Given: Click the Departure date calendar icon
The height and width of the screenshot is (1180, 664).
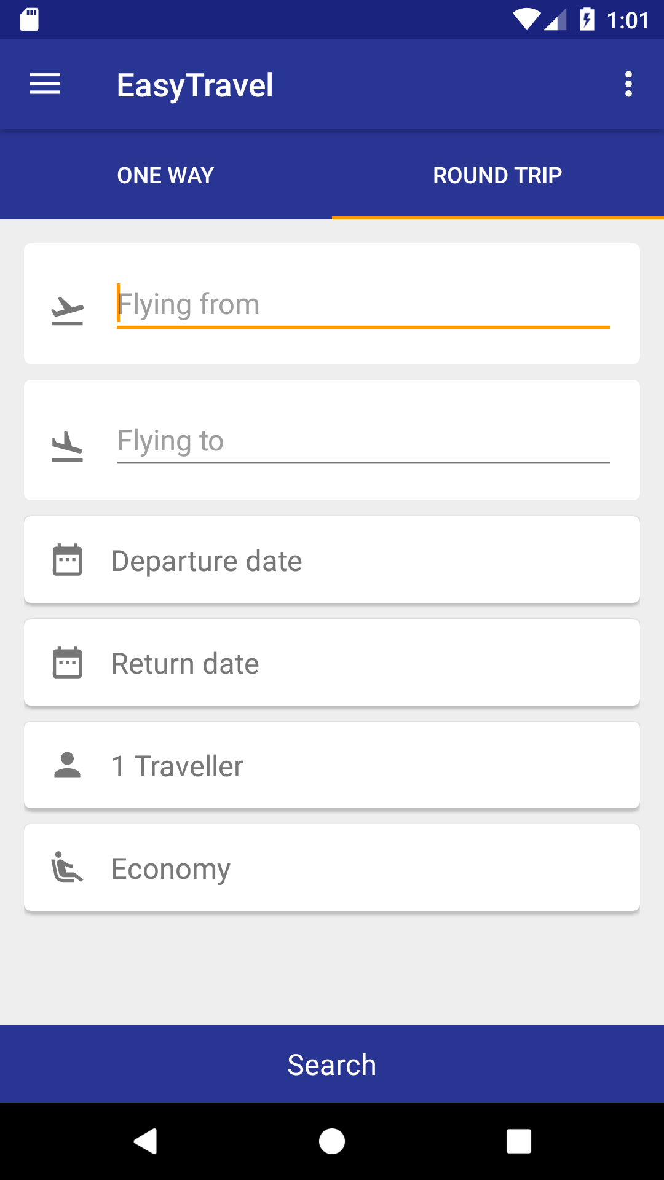Looking at the screenshot, I should pos(67,560).
